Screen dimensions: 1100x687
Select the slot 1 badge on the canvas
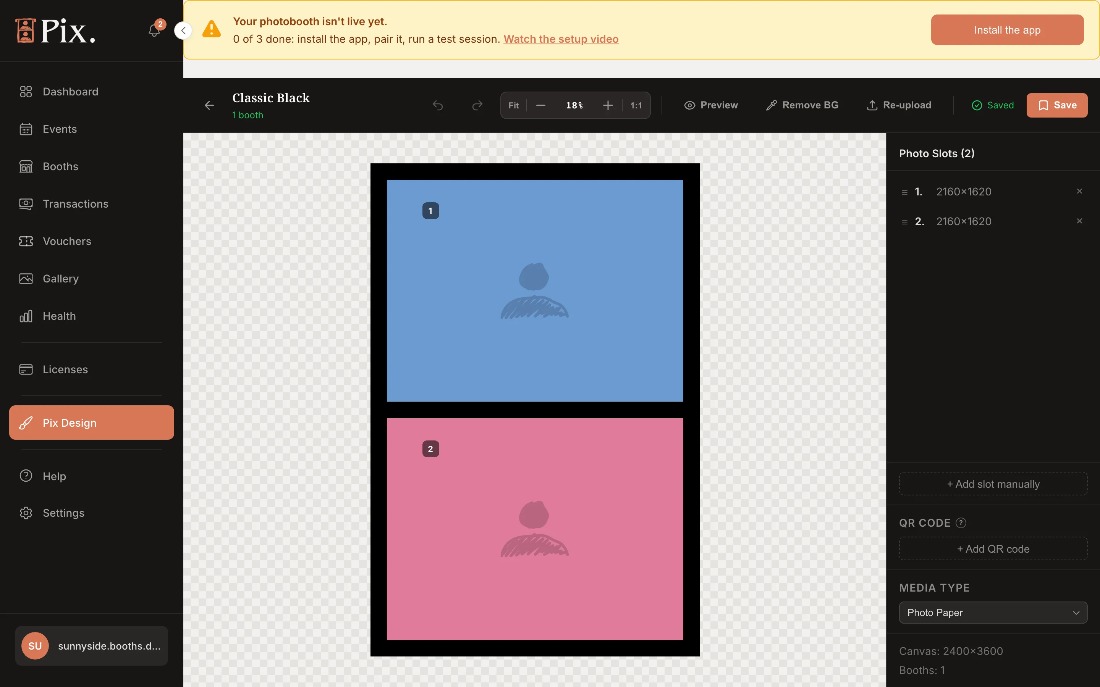tap(430, 211)
